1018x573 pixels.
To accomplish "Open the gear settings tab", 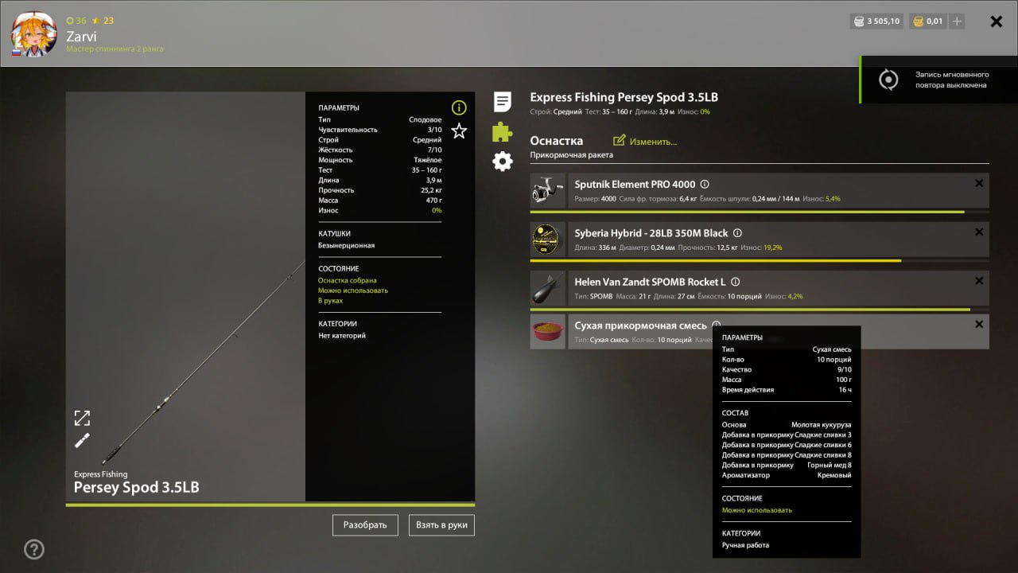I will coord(503,162).
